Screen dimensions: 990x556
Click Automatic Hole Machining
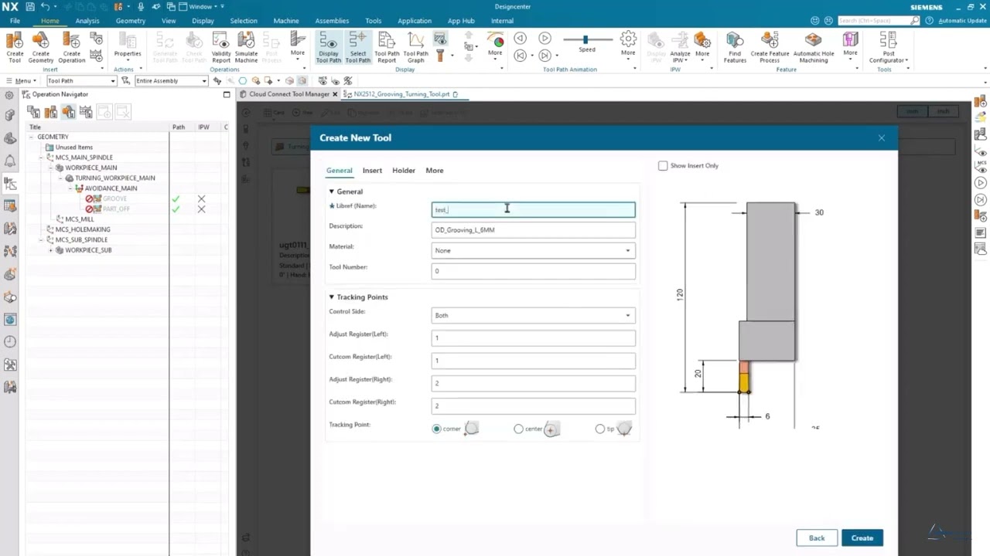click(813, 47)
